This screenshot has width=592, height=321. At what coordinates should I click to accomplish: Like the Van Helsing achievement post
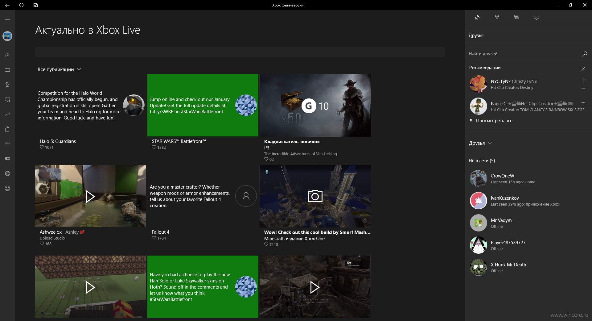[x=266, y=159]
